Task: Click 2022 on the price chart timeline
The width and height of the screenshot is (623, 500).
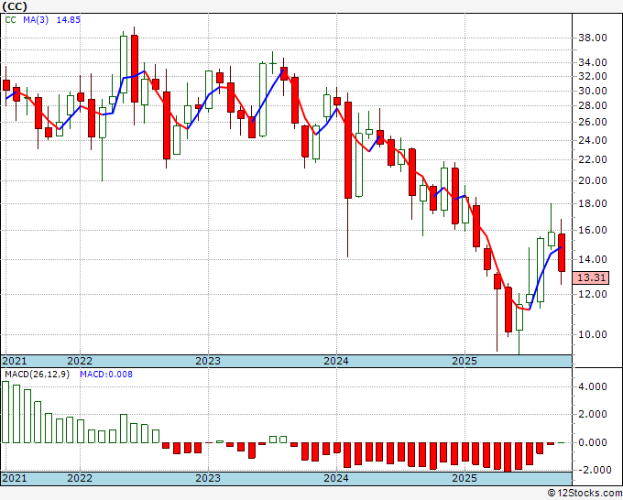Action: click(80, 361)
